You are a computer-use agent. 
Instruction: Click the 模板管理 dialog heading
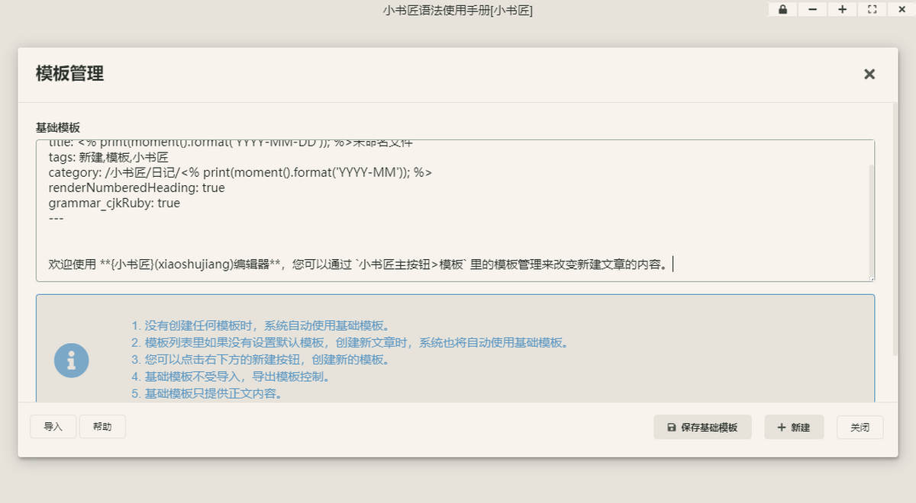(69, 74)
